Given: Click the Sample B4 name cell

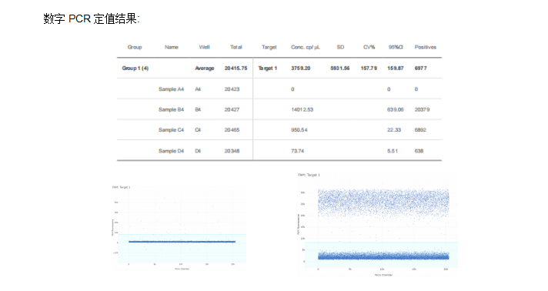Looking at the screenshot, I should click(x=171, y=109).
